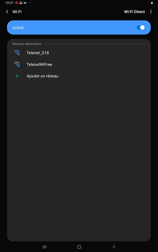Viewport: 158px width, 252px height.
Task: Choose Ajouter un réseau
Action: [79, 76]
